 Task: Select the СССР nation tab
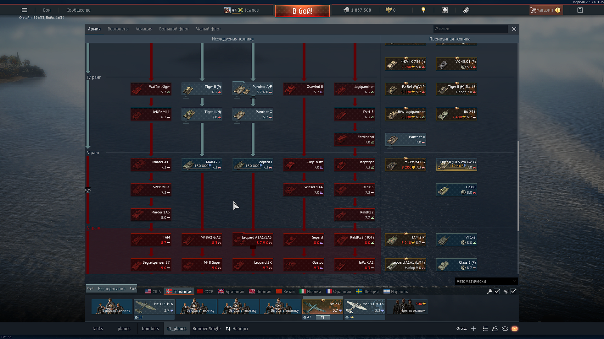(205, 292)
